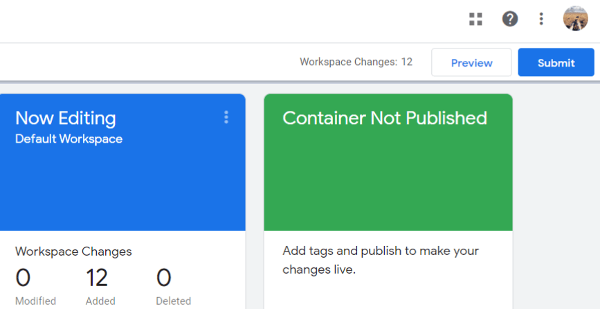The height and width of the screenshot is (309, 600).
Task: Open the account profile avatar
Action: point(575,19)
